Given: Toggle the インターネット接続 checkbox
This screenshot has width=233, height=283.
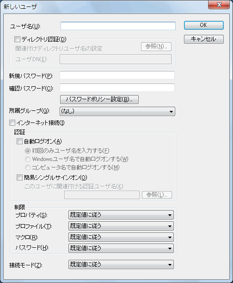Looking at the screenshot, I should pyautogui.click(x=12, y=123).
